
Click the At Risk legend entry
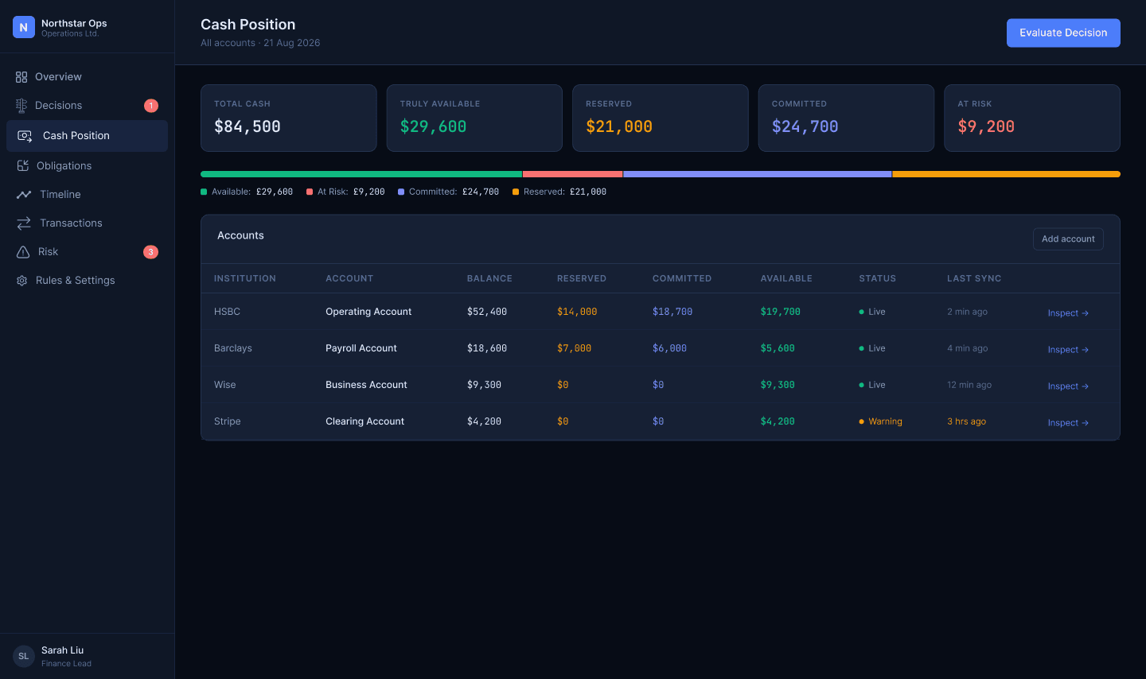pos(345,192)
